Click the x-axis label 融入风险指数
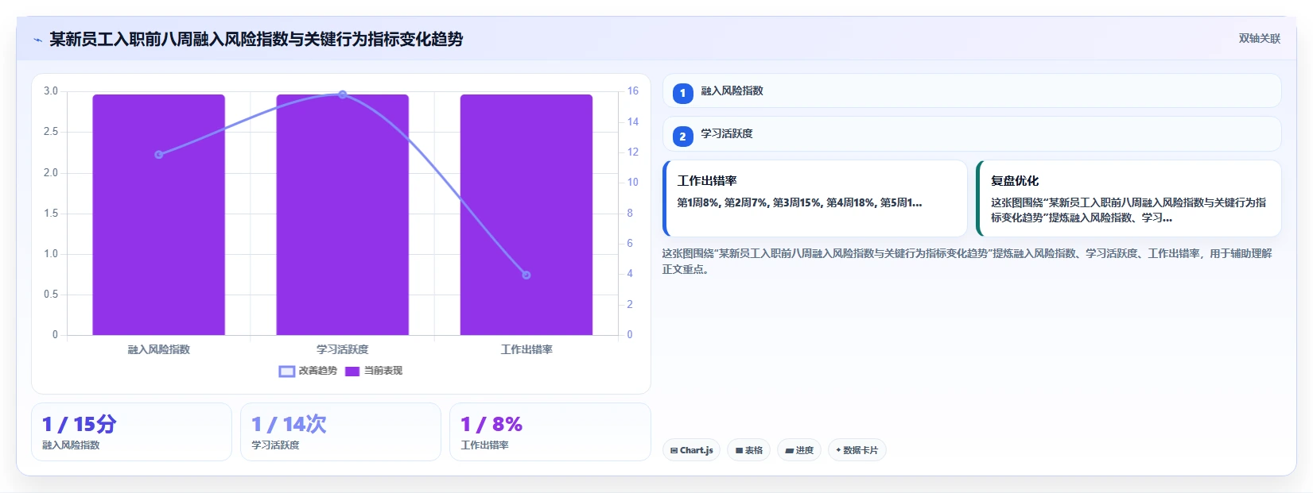Screen dimensions: 1313x493 tap(159, 349)
